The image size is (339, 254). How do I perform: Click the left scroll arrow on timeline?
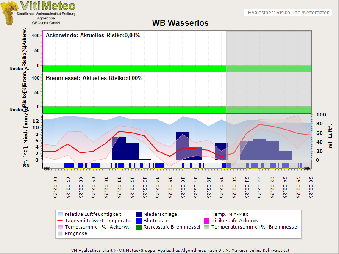47,168
